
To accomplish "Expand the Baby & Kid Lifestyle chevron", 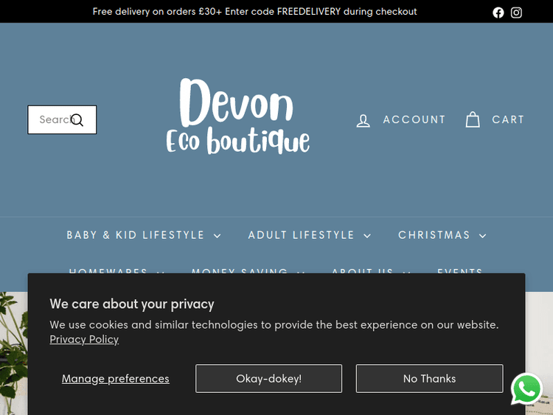I will pyautogui.click(x=218, y=236).
